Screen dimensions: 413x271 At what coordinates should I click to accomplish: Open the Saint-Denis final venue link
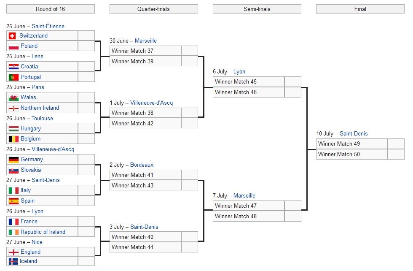pyautogui.click(x=354, y=134)
